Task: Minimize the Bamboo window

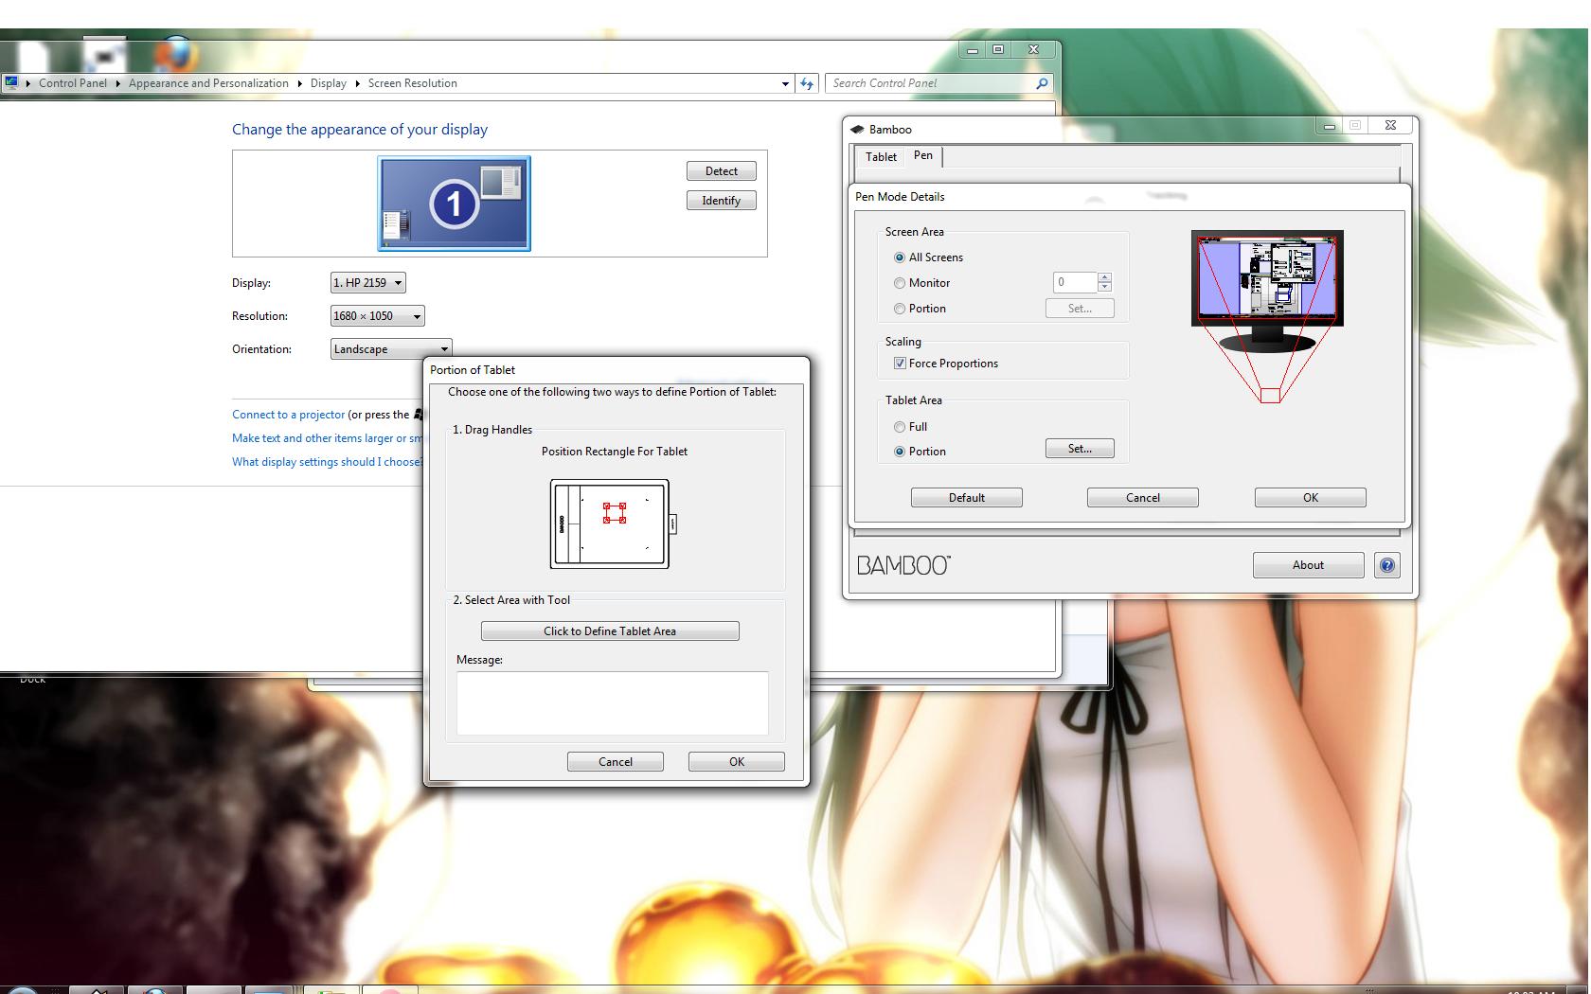Action: pos(1330,125)
